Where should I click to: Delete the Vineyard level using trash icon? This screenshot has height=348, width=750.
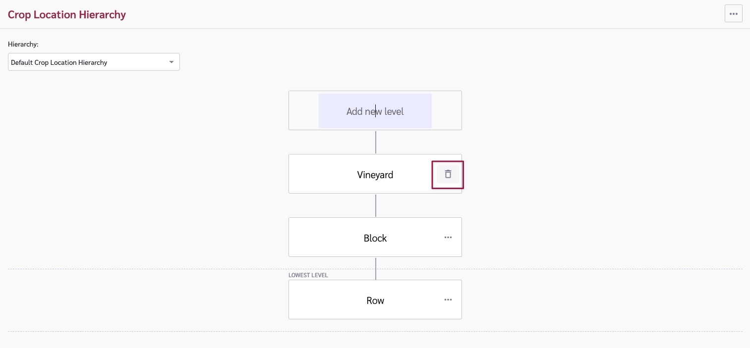click(x=448, y=174)
